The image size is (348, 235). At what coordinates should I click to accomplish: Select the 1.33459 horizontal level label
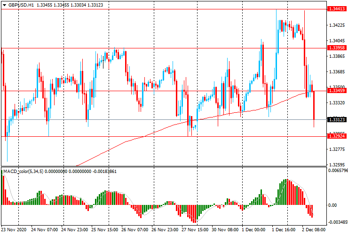[337, 91]
